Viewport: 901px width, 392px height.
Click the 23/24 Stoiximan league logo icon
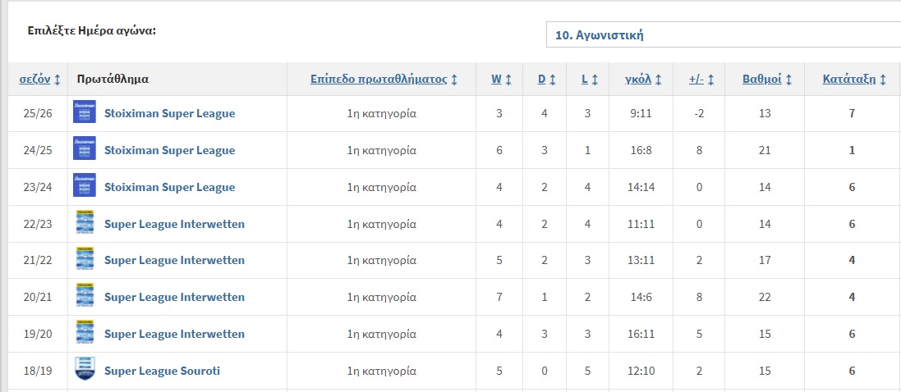[x=85, y=187]
